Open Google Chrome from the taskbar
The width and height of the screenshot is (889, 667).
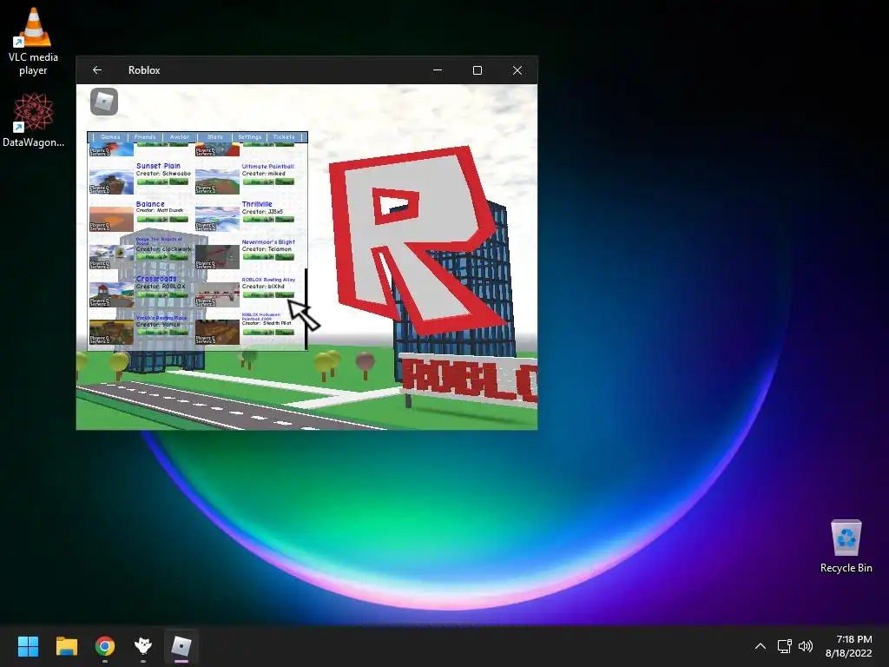coord(105,646)
